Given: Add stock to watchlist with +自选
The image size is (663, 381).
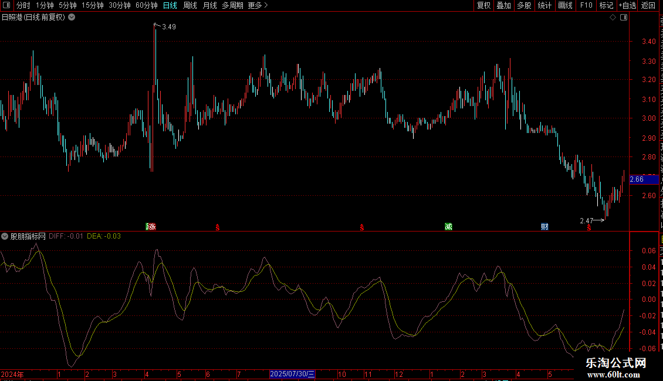Looking at the screenshot, I should 627,5.
